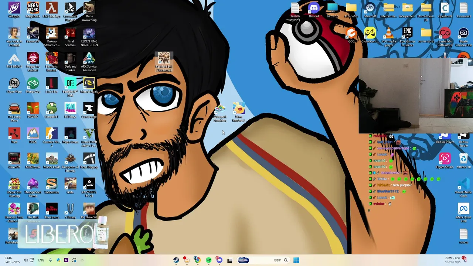This screenshot has width=473, height=266.
Task: Open the Rust game shortcut
Action: 14,136
